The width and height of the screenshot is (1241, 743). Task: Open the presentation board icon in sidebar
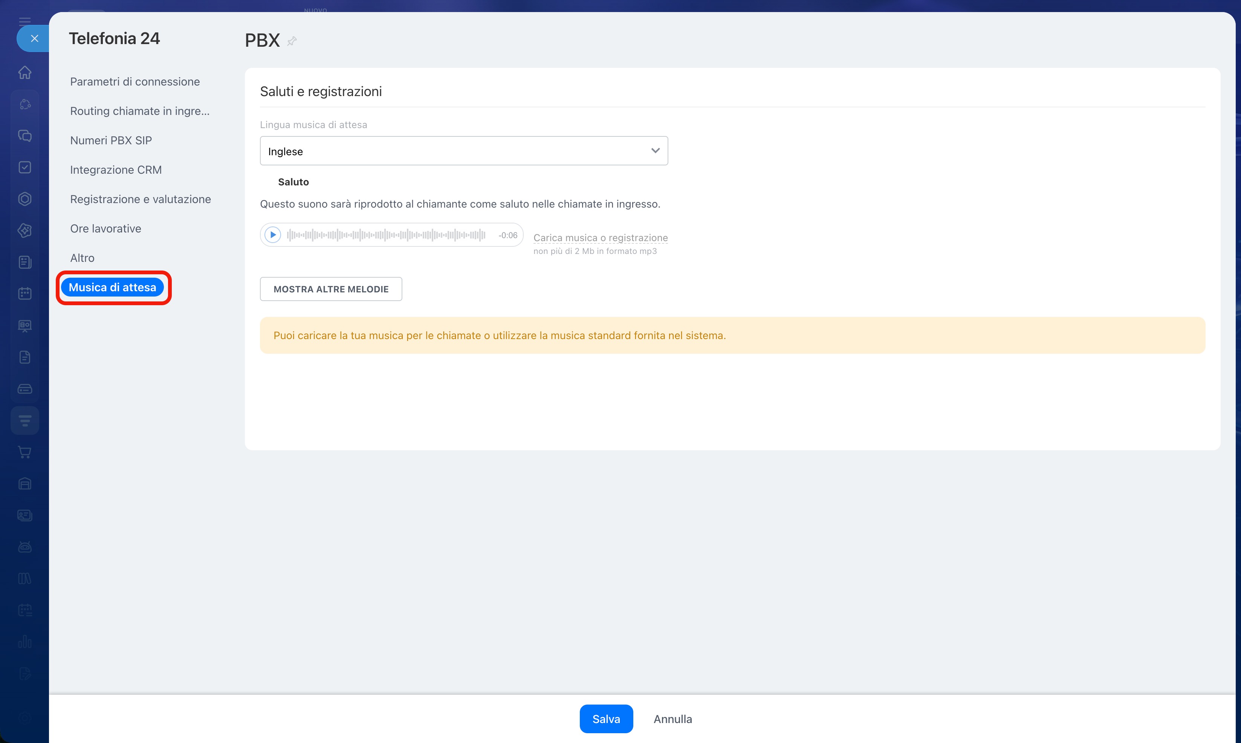(x=24, y=326)
